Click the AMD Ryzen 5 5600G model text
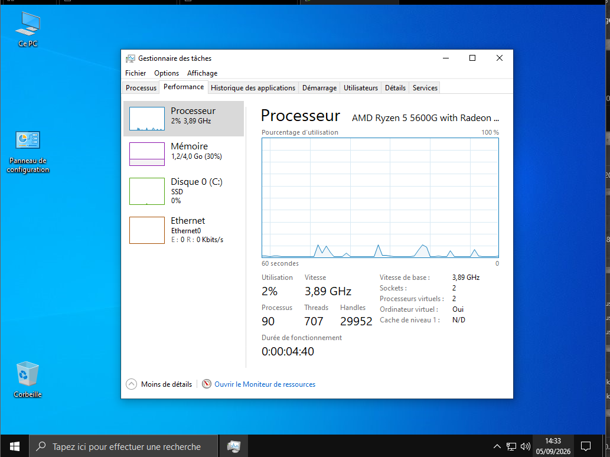 click(425, 118)
